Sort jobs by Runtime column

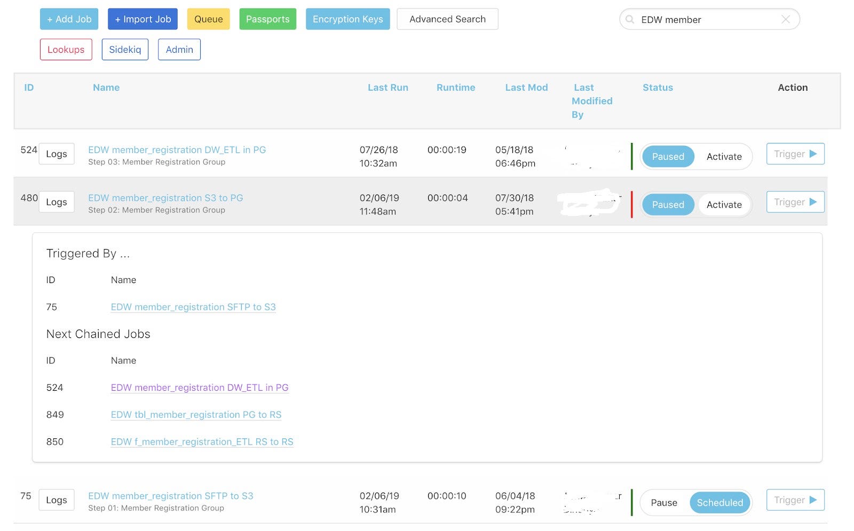(x=456, y=87)
